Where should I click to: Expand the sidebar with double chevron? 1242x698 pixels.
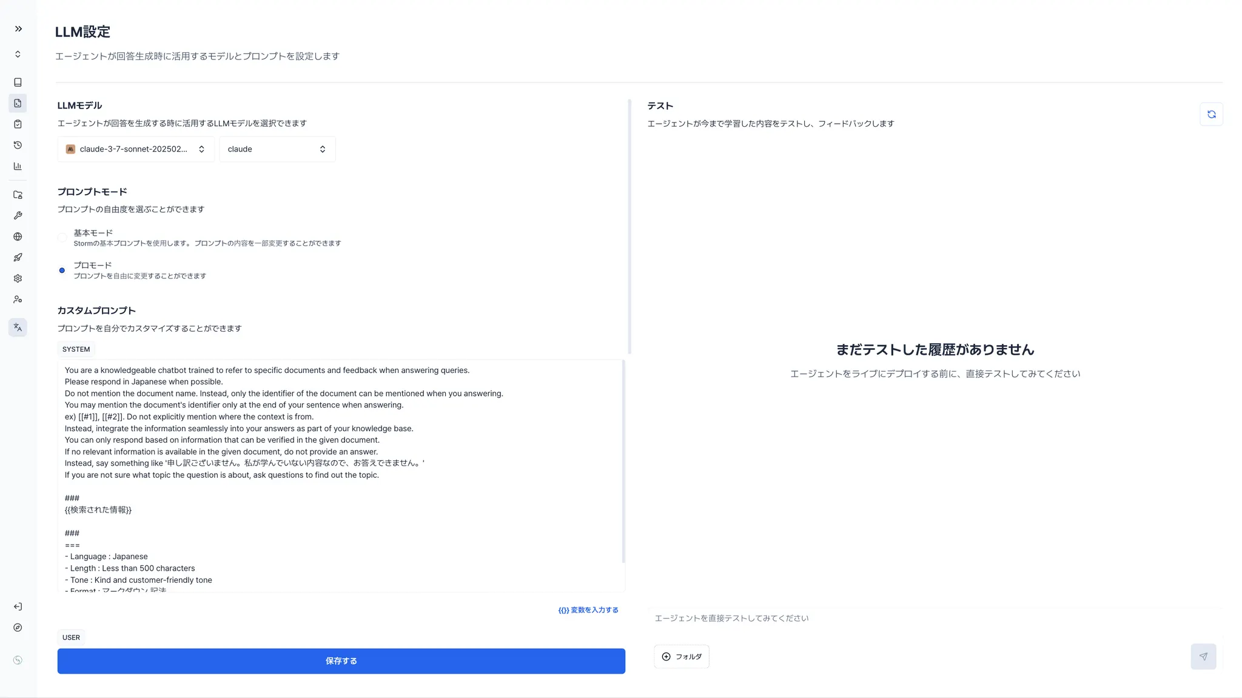tap(18, 29)
